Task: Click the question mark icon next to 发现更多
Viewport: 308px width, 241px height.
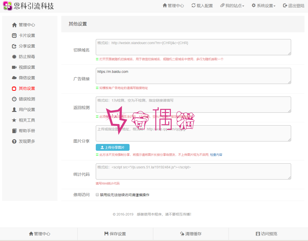Action: 14,141
